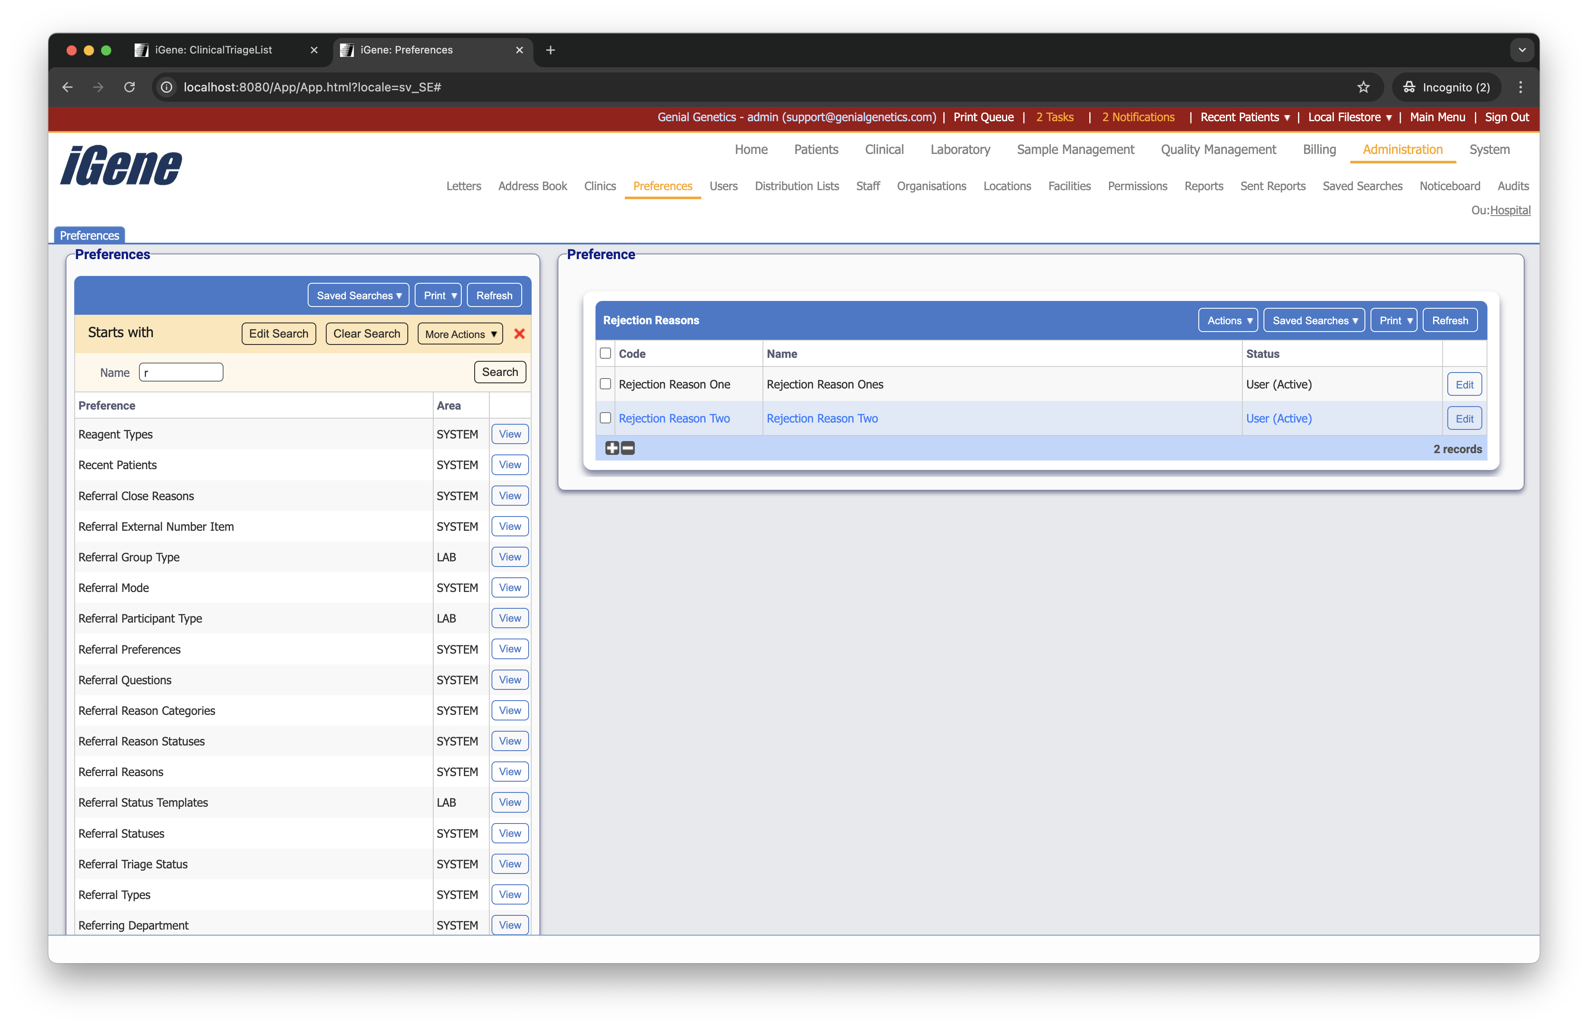1588x1027 pixels.
Task: Click the red X to remove search
Action: coord(519,334)
